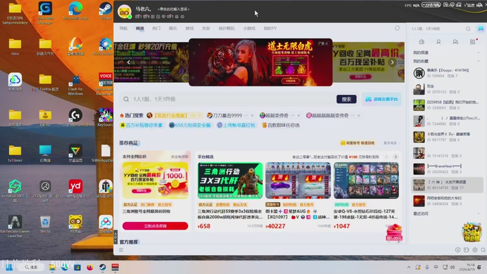Open the YY回收 1000 coupon thumbnail
This screenshot has width=487, height=274.
[x=155, y=180]
